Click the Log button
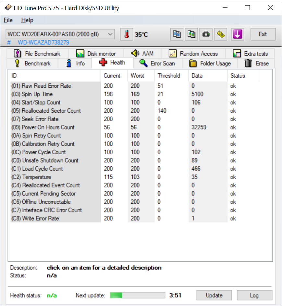 254,295
